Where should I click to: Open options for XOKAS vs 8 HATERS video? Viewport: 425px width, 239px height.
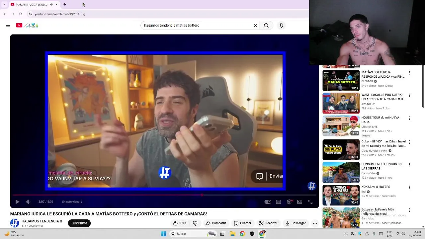(409, 188)
